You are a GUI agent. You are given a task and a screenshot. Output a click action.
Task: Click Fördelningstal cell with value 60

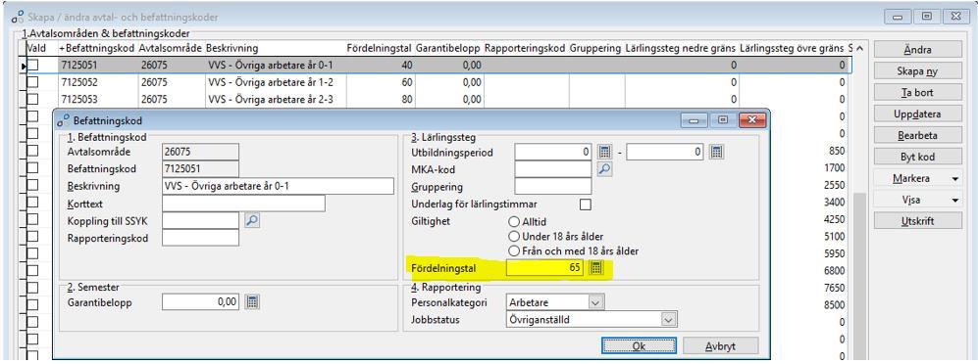pos(380,82)
